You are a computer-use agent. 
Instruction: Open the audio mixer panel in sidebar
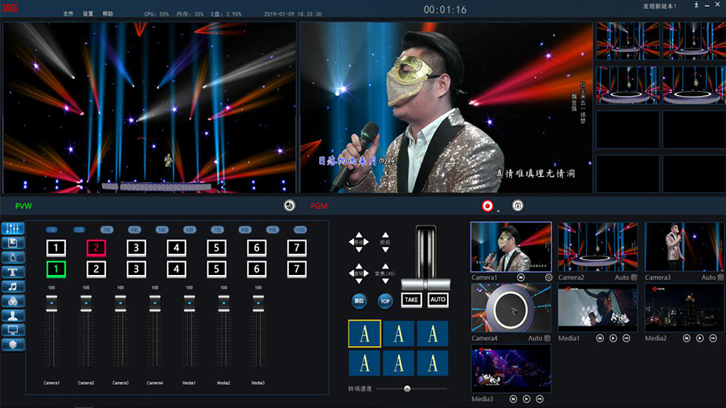point(14,228)
